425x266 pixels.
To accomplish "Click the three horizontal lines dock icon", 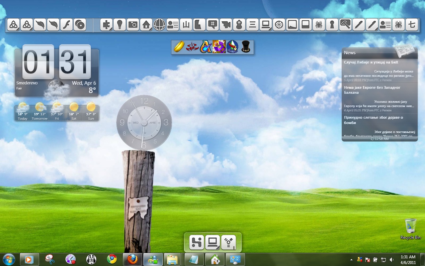I will [x=252, y=25].
